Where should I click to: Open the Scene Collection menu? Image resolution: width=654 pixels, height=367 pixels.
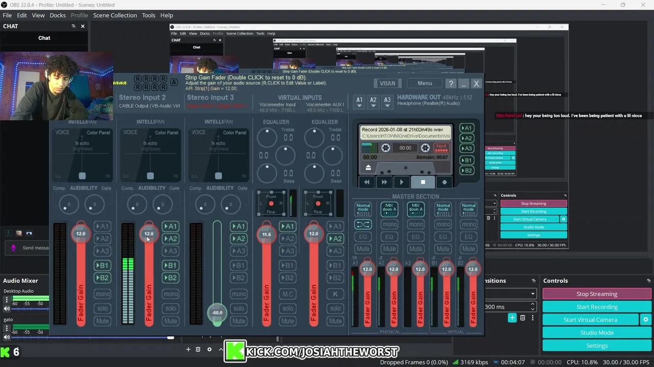tap(115, 15)
